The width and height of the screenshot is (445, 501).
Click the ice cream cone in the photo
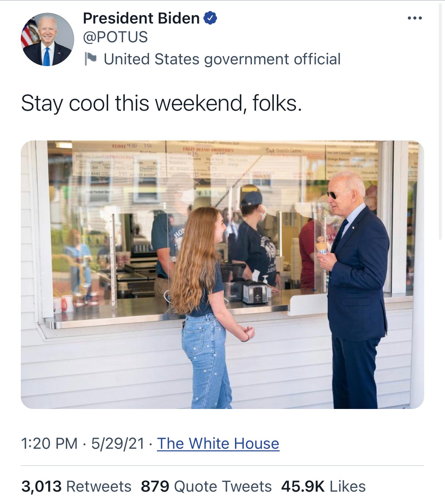point(321,245)
